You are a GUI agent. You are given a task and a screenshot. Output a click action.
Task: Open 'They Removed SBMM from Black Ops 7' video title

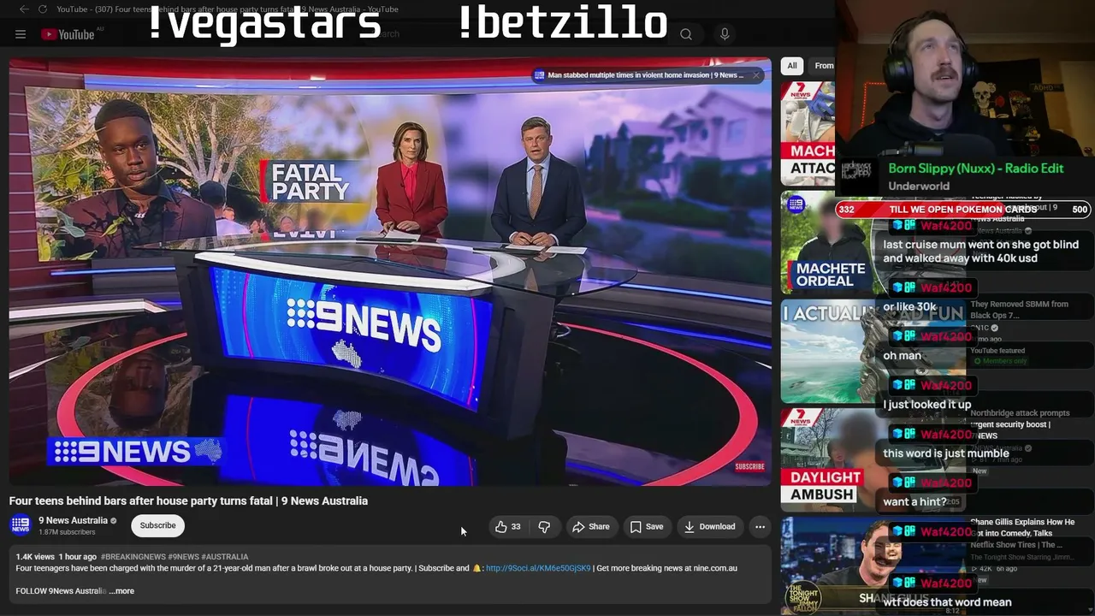coord(1019,310)
